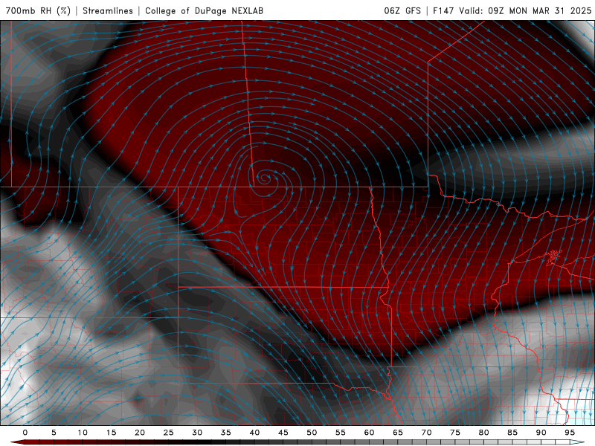Click the white right arrow end of colorbar
This screenshot has height=446, width=595.
(x=578, y=442)
